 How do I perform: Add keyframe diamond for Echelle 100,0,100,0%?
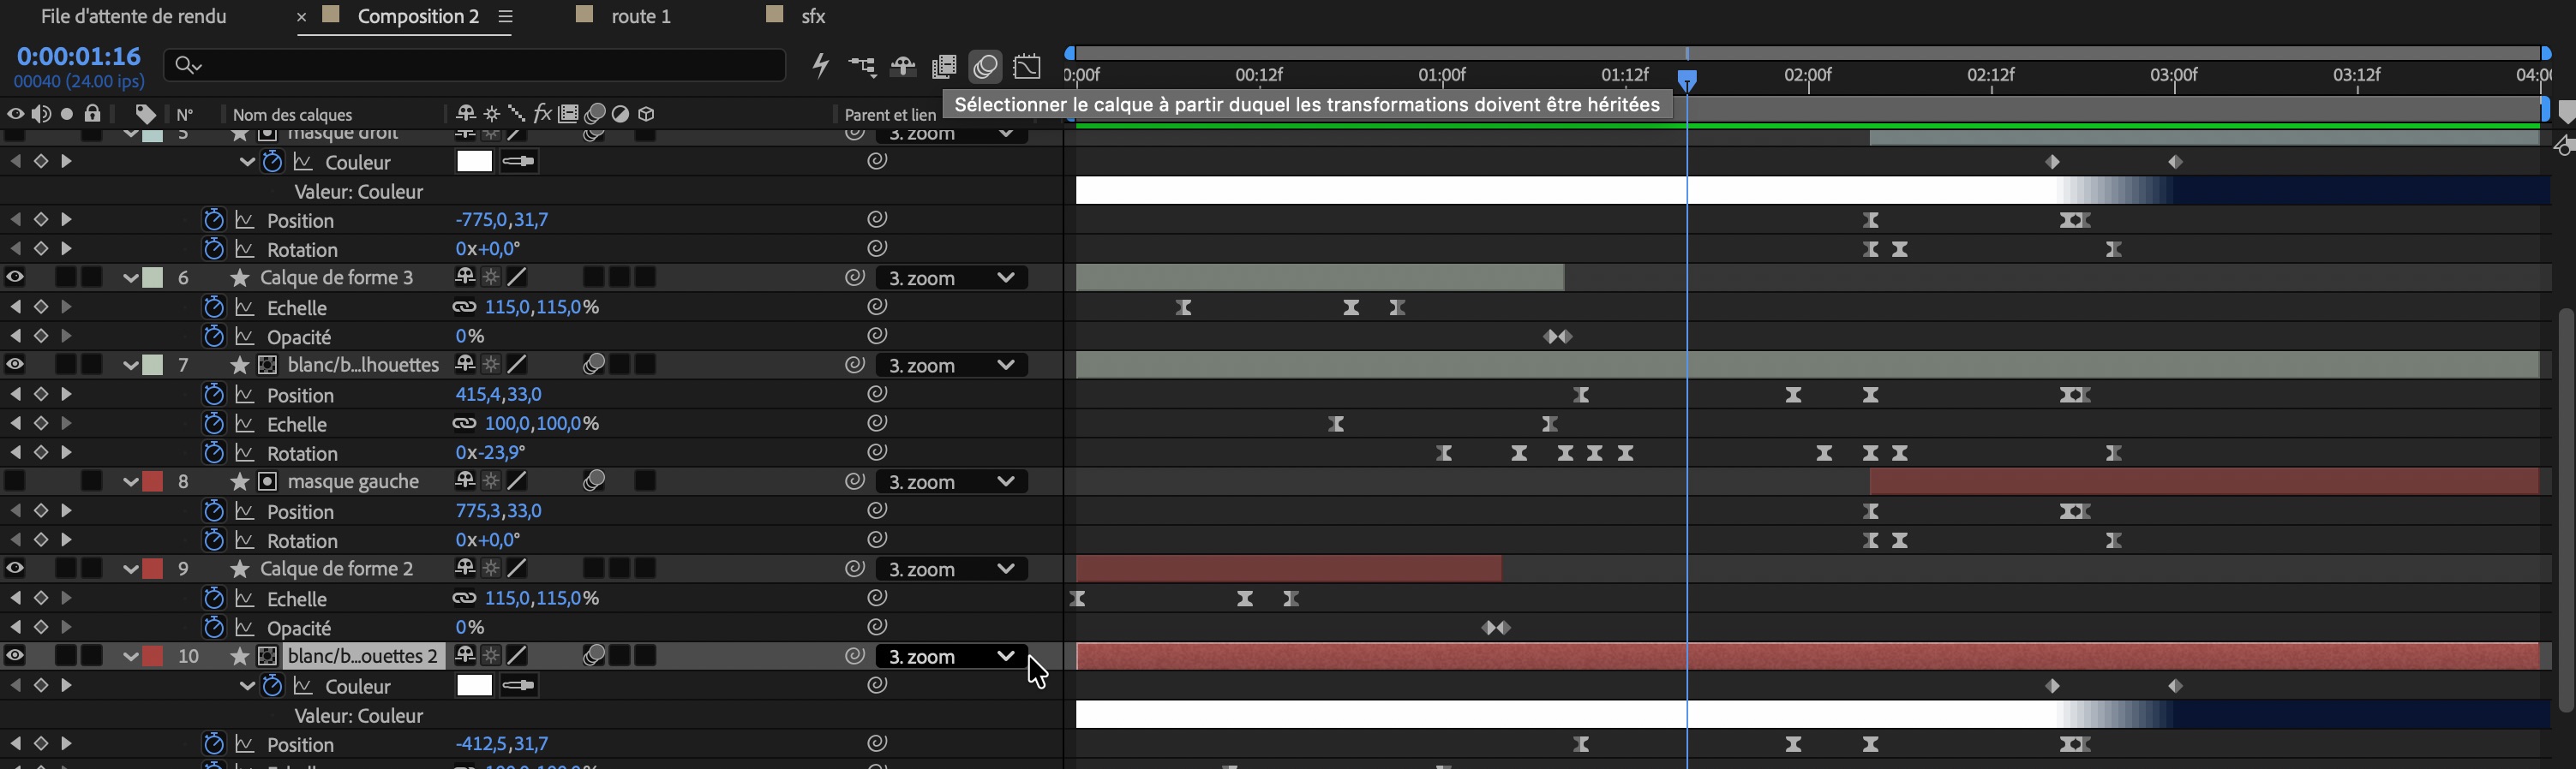[40, 423]
